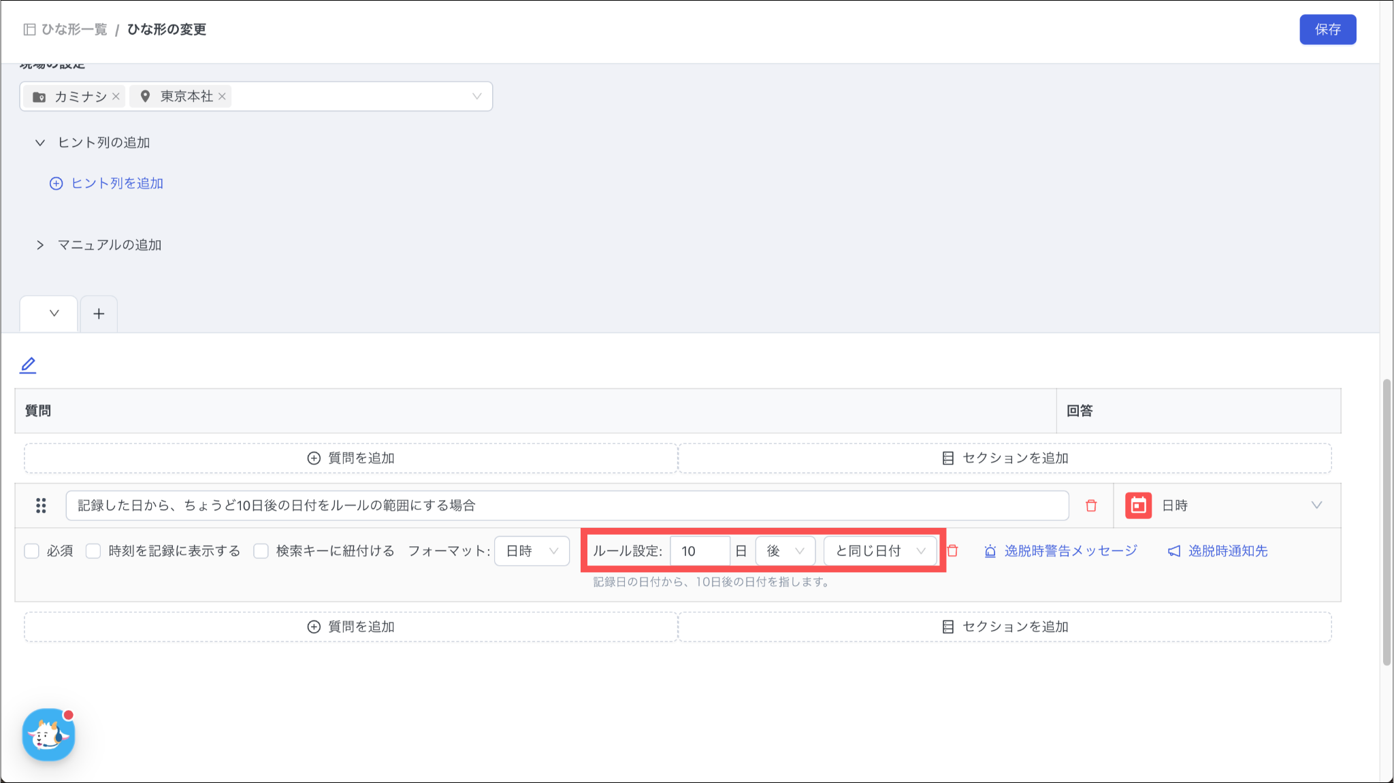Enable the 必須 checkbox
This screenshot has height=783, width=1394.
[32, 551]
